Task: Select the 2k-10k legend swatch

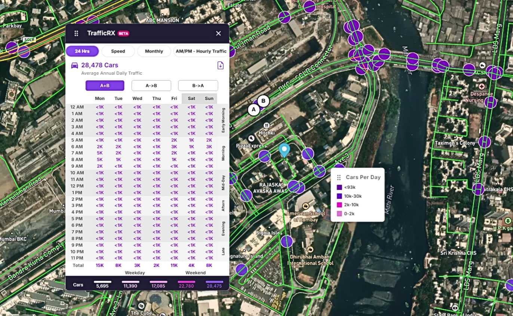Action: 340,205
